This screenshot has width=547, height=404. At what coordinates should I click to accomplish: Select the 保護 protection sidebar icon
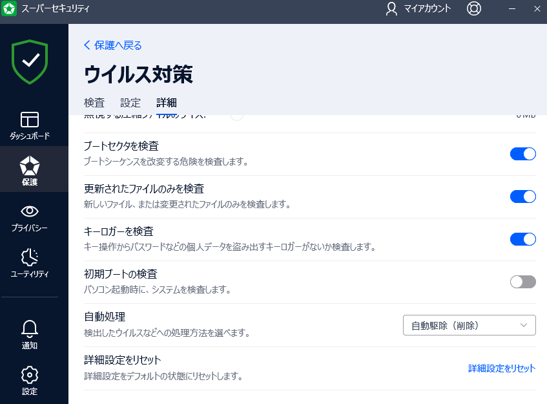point(30,170)
